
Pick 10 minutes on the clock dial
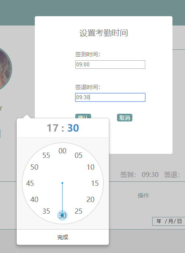click(x=91, y=167)
